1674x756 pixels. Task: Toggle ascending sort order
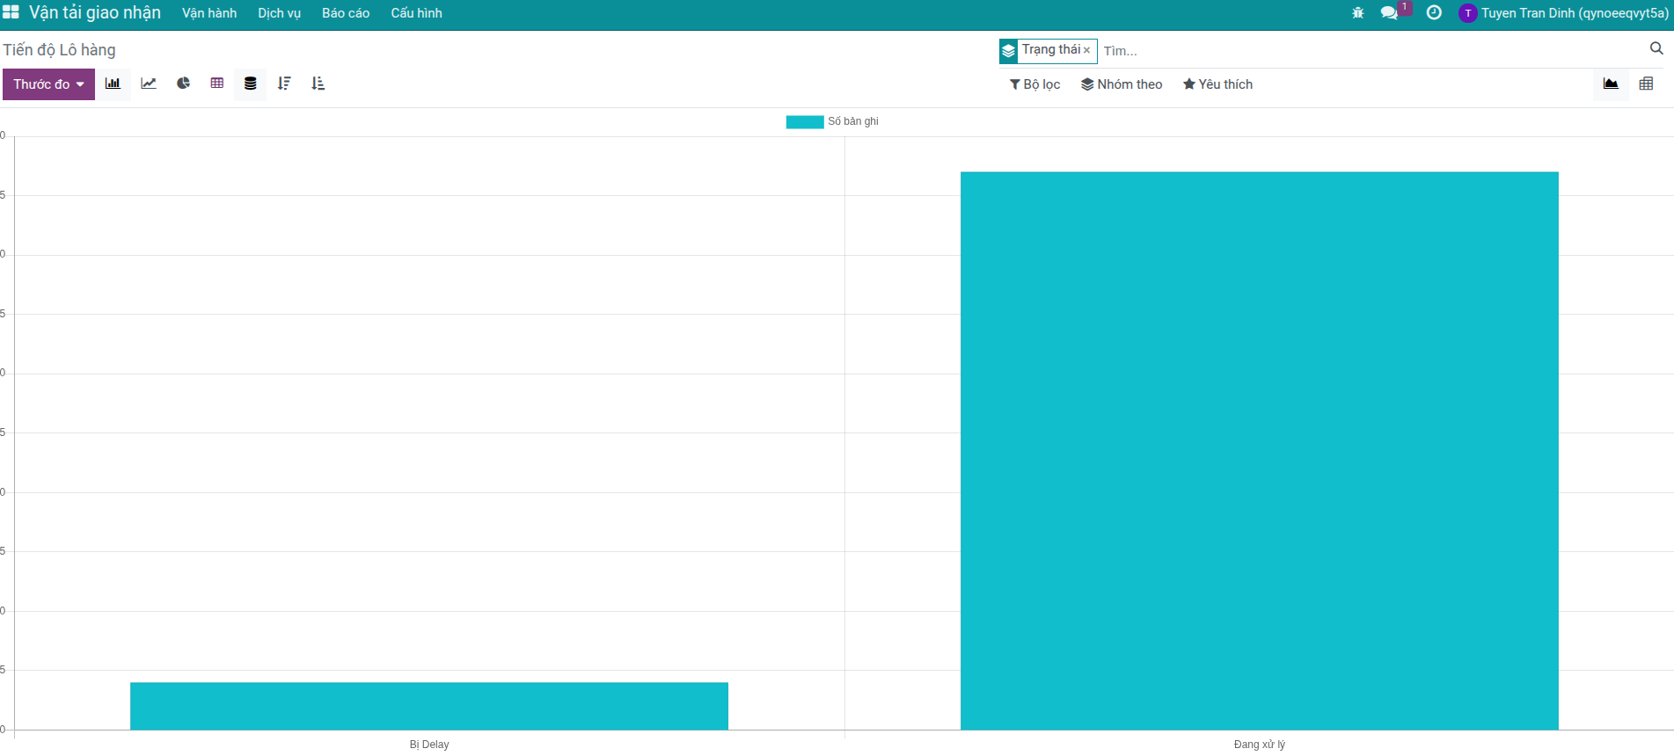[318, 84]
